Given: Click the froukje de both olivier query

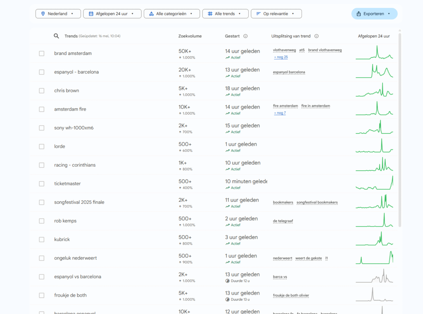Looking at the screenshot, I should click(291, 295).
